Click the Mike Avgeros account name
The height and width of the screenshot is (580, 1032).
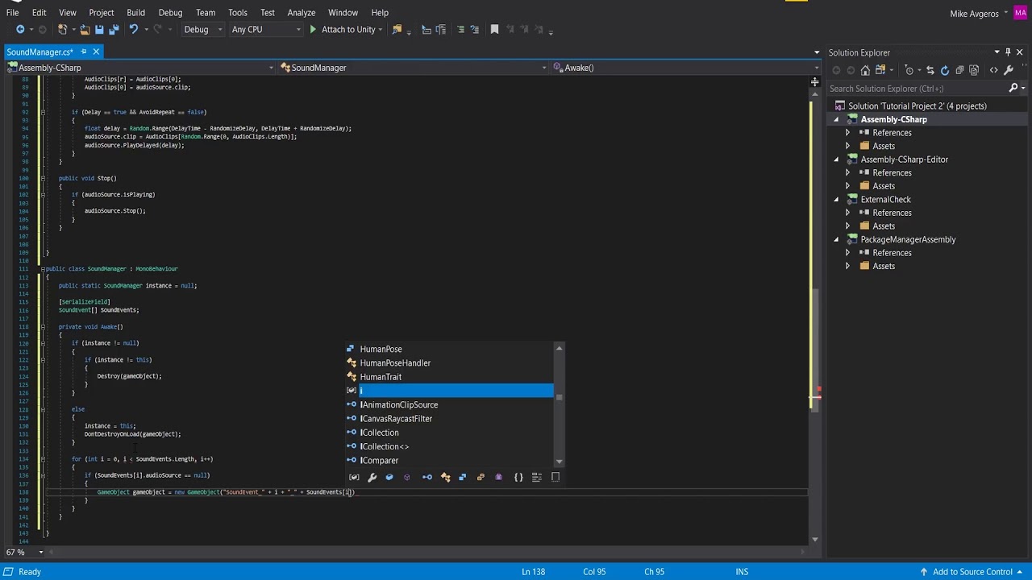[x=974, y=13]
